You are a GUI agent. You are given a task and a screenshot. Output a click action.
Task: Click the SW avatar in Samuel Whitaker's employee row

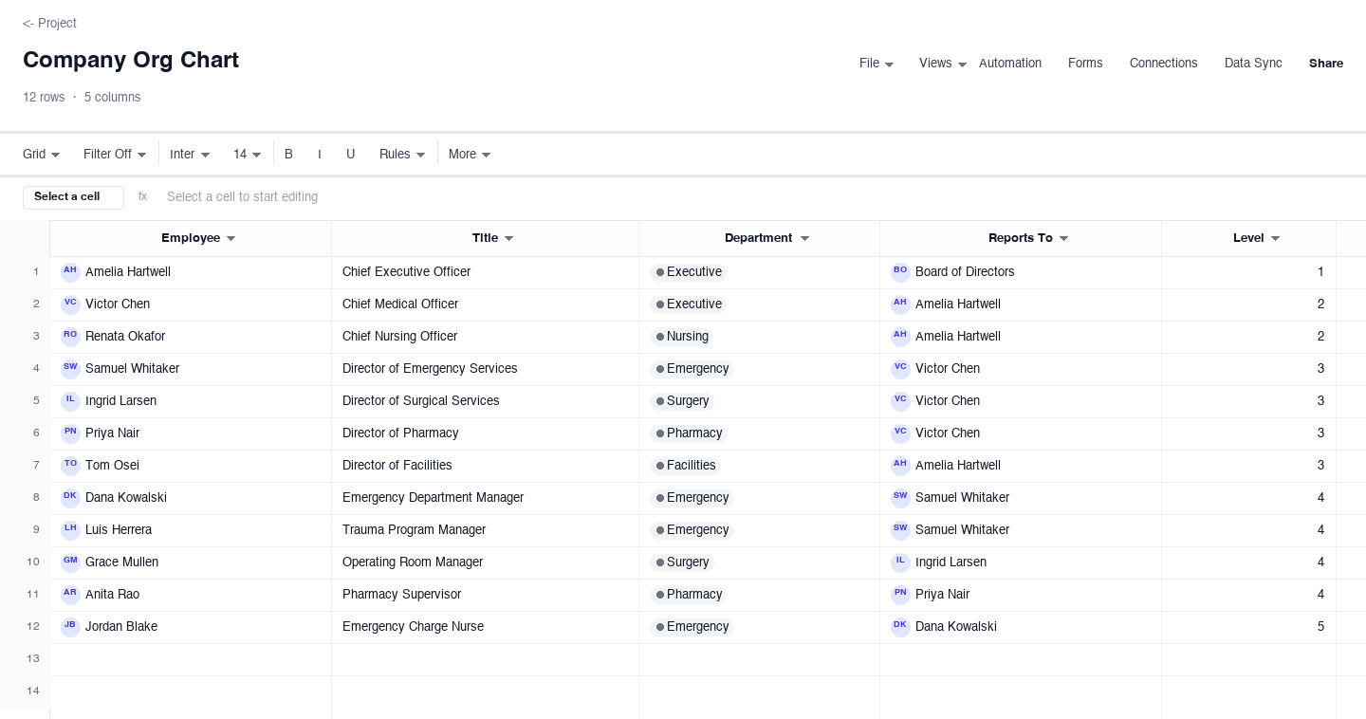70,369
